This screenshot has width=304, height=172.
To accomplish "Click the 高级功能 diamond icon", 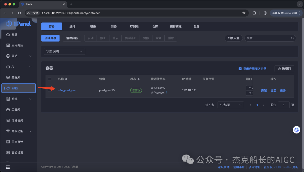I will point(8,131).
